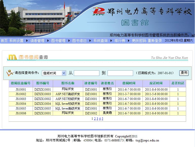This screenshot has height=147, width=195.
Task: Click the email tsg@zepc.edu.cn in footer
Action: click(x=147, y=140)
